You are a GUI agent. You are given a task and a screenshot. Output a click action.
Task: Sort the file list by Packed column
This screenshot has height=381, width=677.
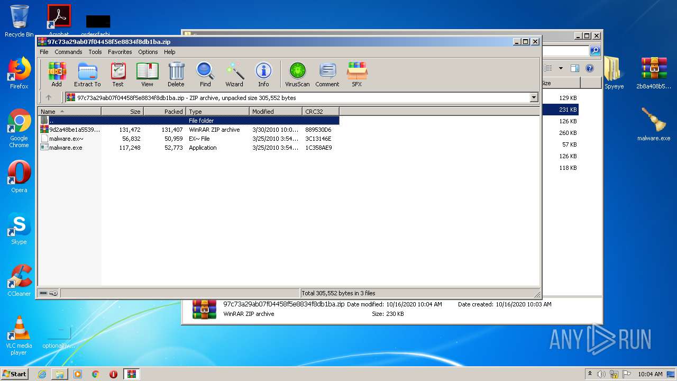(164, 111)
